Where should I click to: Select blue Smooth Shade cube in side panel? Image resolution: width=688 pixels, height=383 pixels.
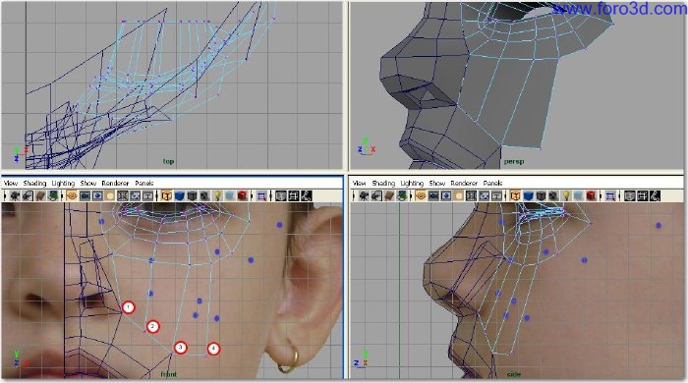pyautogui.click(x=529, y=195)
